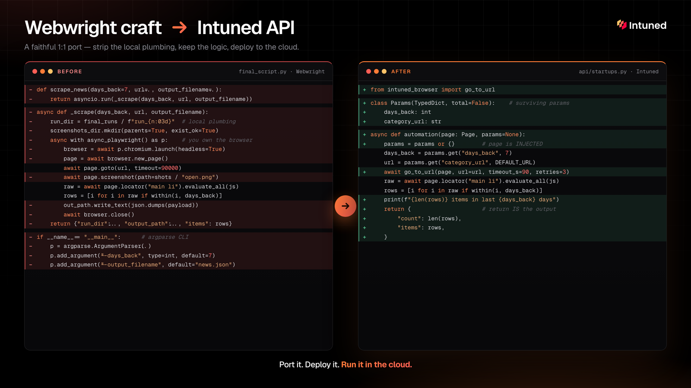Click 'await go_to_url(page, url=url' line
The width and height of the screenshot is (691, 388).
[x=513, y=172]
